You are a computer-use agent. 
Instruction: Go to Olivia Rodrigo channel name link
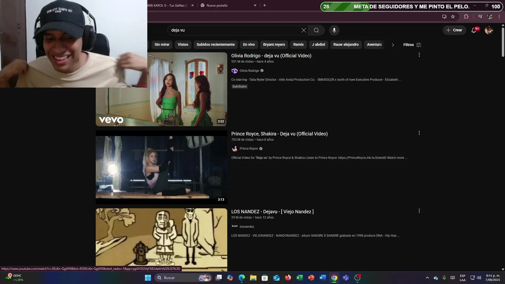[249, 71]
